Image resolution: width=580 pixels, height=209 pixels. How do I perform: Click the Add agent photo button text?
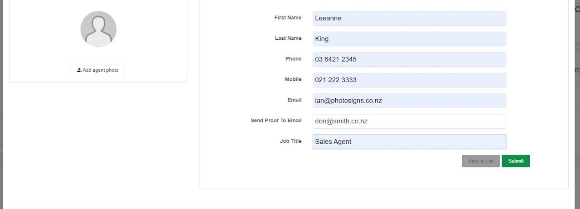tap(101, 70)
